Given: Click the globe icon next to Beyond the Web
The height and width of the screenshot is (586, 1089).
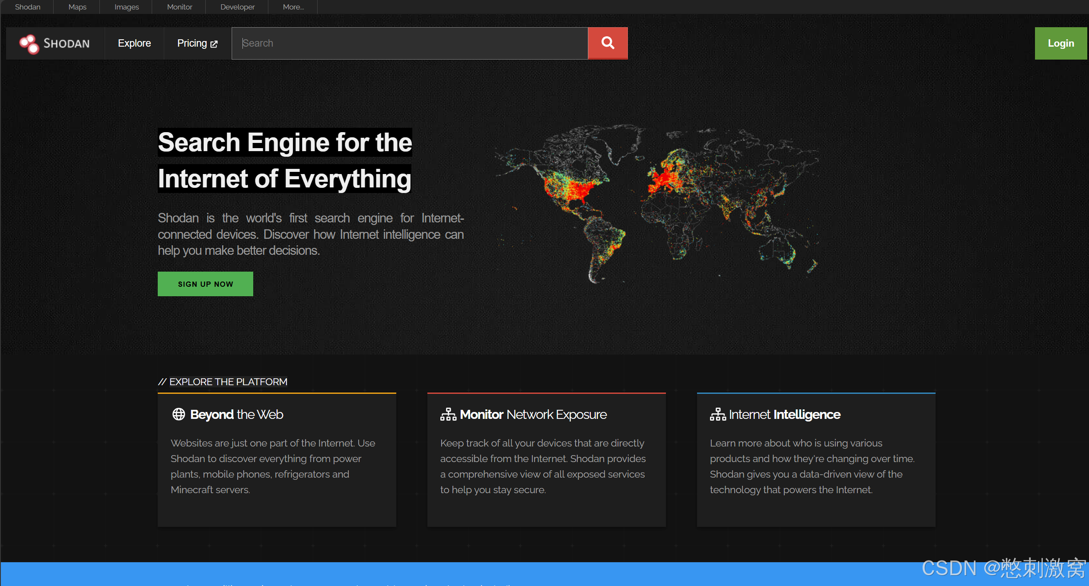Looking at the screenshot, I should [x=178, y=414].
